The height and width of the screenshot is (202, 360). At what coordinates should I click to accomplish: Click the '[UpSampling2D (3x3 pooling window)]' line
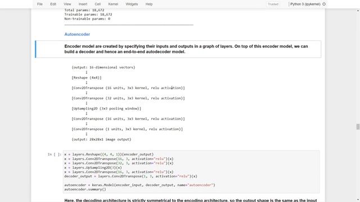coord(106,108)
